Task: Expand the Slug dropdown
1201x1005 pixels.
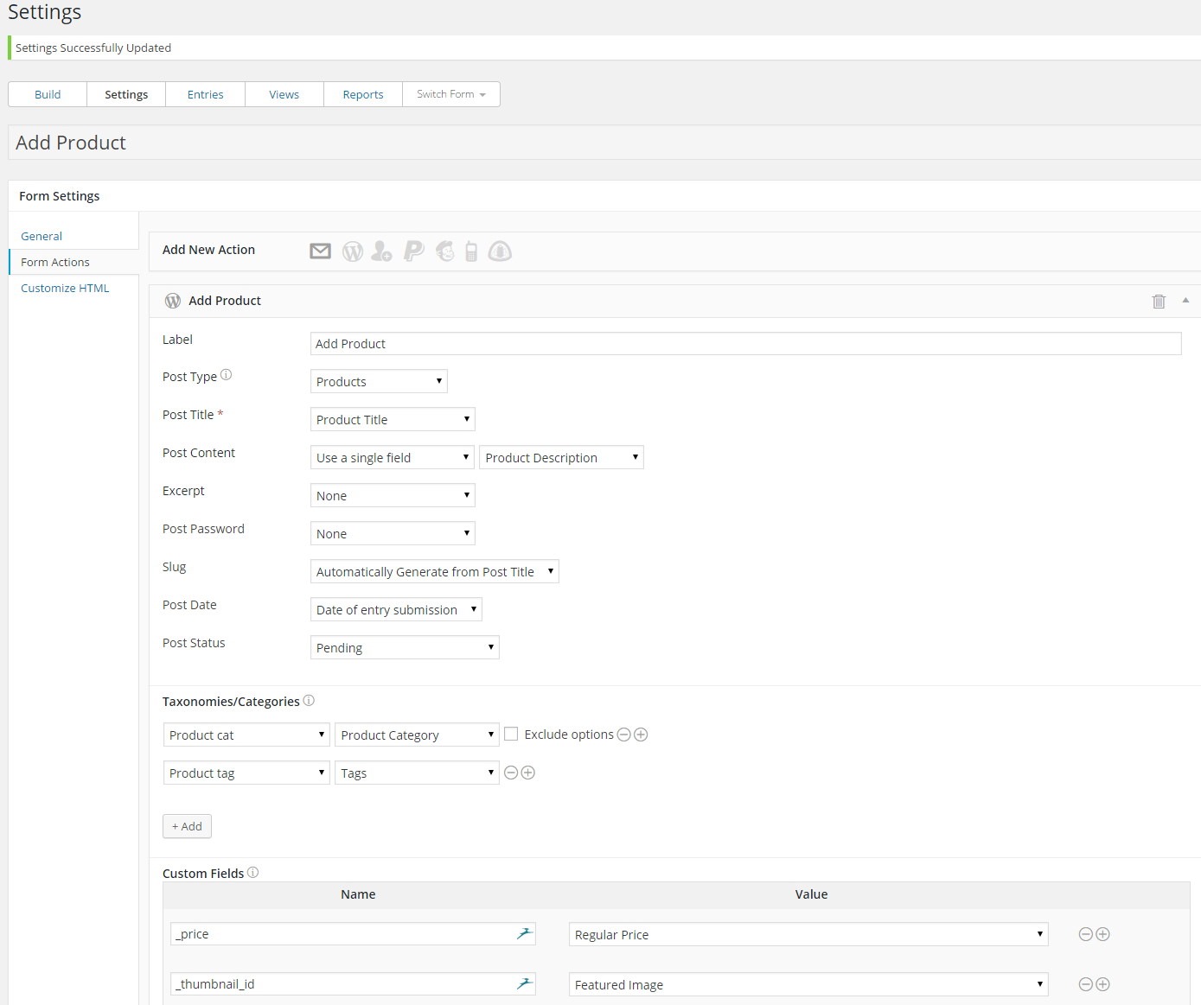Action: pyautogui.click(x=434, y=572)
